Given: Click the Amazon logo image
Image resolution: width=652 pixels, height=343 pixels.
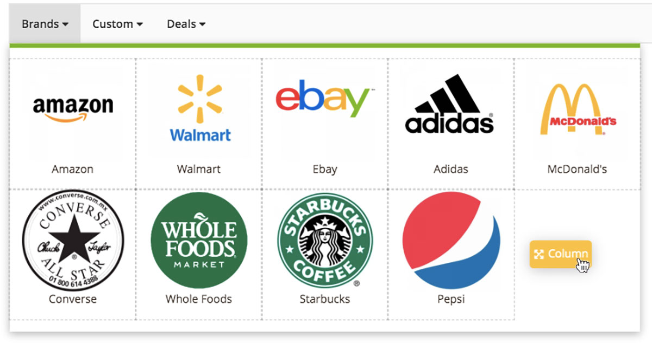Looking at the screenshot, I should pos(73,108).
